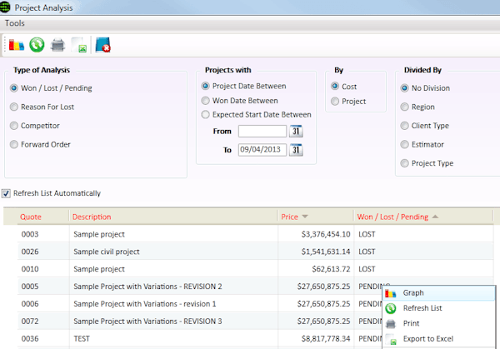This screenshot has width=500, height=349.
Task: Click price $1,541,631.14
Action: coord(326,252)
